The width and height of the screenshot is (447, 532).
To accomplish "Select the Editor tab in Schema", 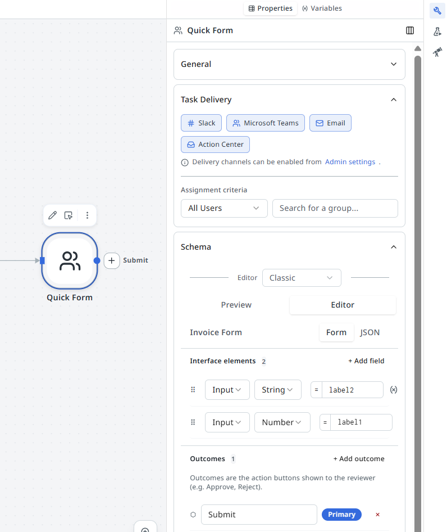I will pyautogui.click(x=343, y=305).
